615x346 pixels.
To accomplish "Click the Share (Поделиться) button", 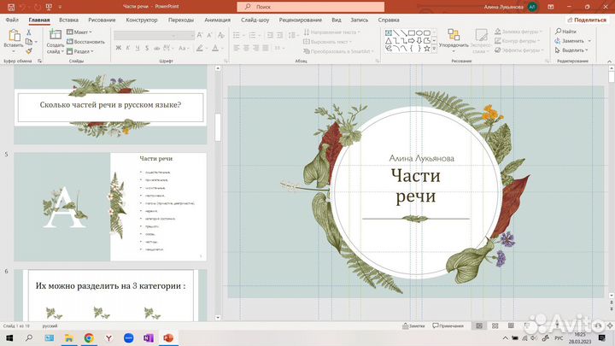I will [587, 20].
